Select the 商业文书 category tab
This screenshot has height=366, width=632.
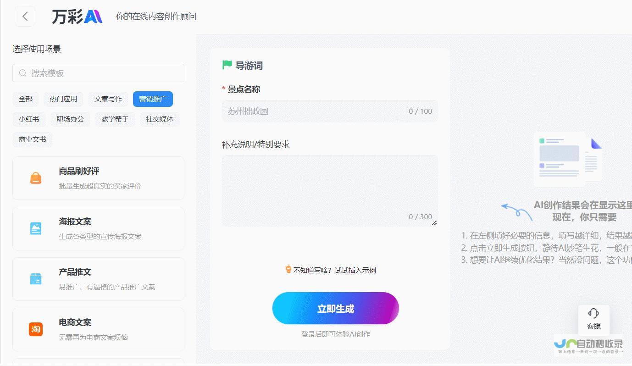click(x=32, y=139)
